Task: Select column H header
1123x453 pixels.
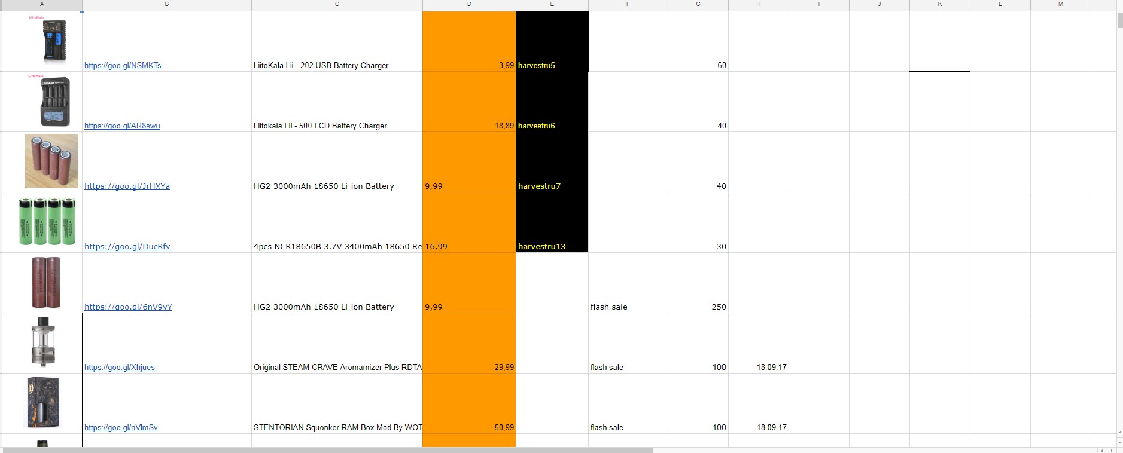Action: tap(759, 4)
